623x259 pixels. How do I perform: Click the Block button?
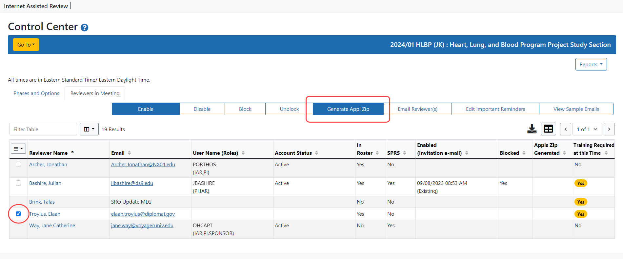[x=245, y=109]
